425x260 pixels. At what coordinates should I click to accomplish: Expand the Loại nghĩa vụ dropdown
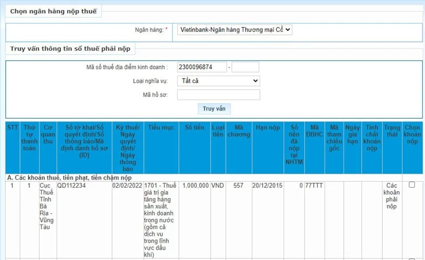(x=218, y=81)
